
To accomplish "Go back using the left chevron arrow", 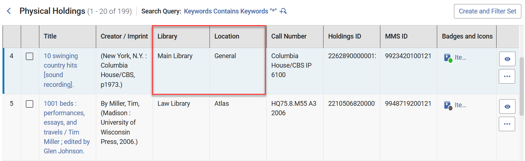I will (x=9, y=11).
